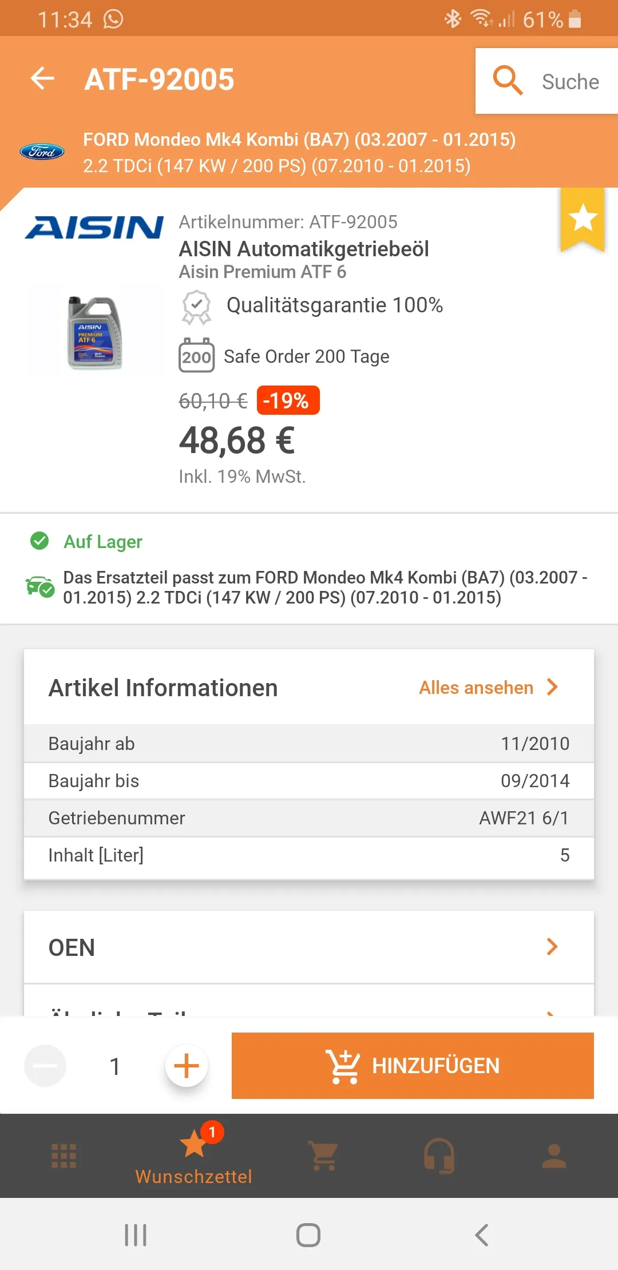Open the user profile tab
This screenshot has height=1270, width=618.
554,1156
